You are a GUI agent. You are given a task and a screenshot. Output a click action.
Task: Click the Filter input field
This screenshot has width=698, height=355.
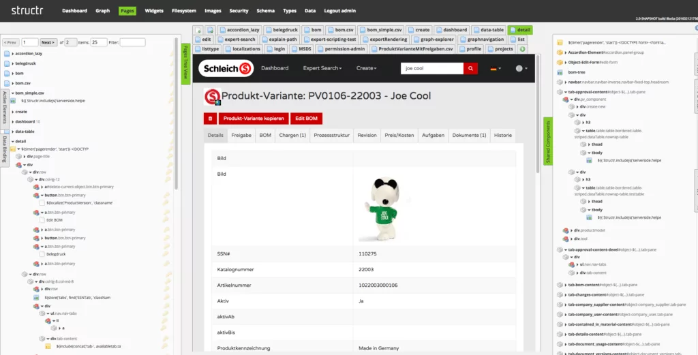click(132, 42)
